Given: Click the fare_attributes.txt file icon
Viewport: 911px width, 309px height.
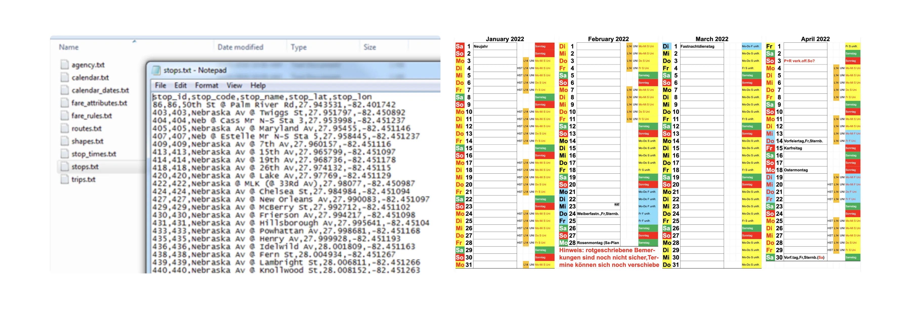Looking at the screenshot, I should point(64,103).
